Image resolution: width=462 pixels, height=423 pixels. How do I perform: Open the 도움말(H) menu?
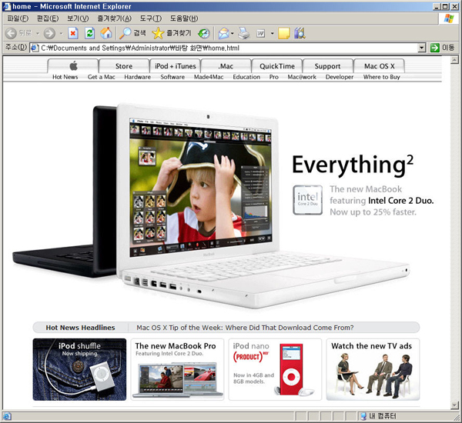click(x=184, y=18)
